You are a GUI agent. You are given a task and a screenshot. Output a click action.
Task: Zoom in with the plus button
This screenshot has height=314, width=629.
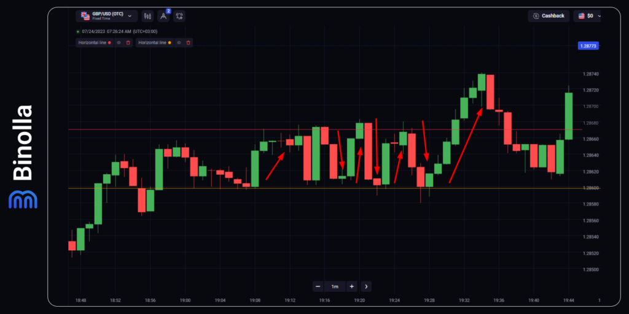351,286
